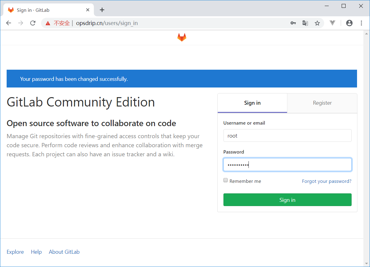Switch to the Sign in tab
The height and width of the screenshot is (267, 370).
(252, 103)
